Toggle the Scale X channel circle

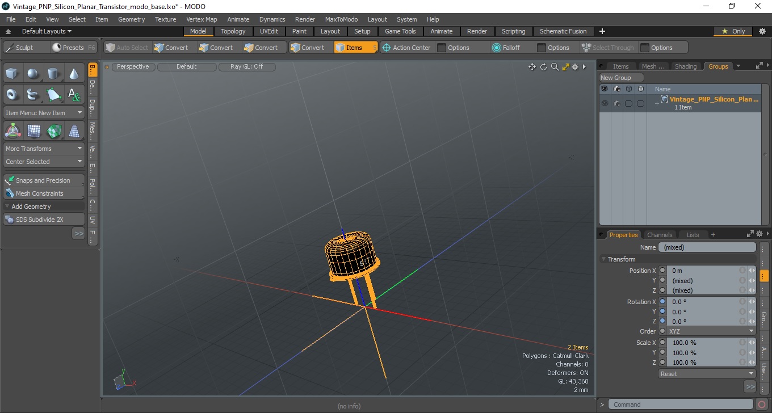tap(662, 343)
